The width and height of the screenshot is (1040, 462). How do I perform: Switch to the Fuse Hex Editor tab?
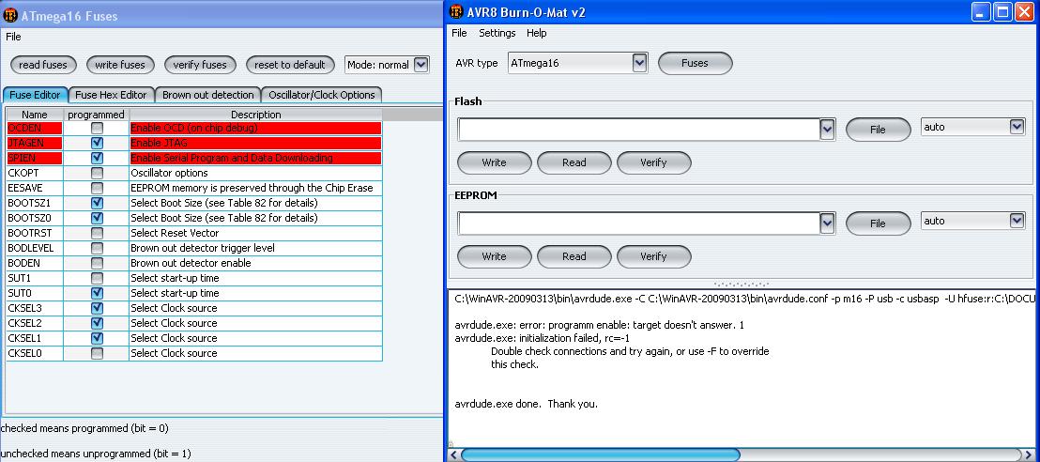click(111, 95)
